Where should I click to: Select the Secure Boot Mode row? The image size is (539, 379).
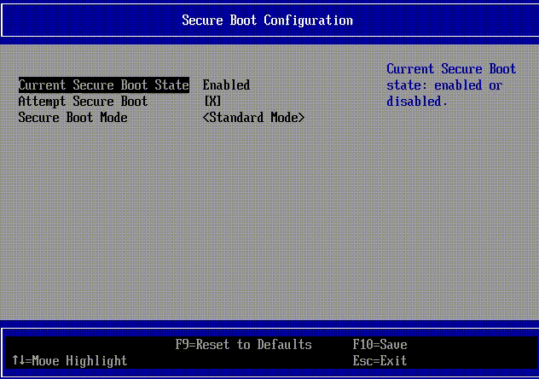[72, 118]
